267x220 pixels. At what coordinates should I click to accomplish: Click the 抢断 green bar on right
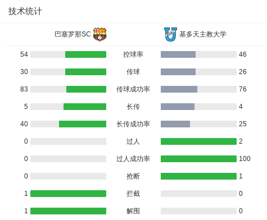point(198,176)
